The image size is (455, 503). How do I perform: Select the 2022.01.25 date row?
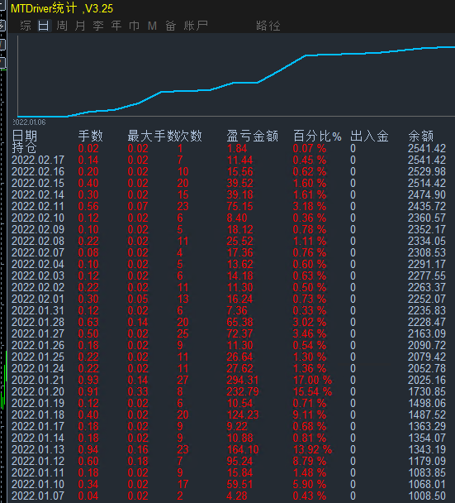(38, 357)
